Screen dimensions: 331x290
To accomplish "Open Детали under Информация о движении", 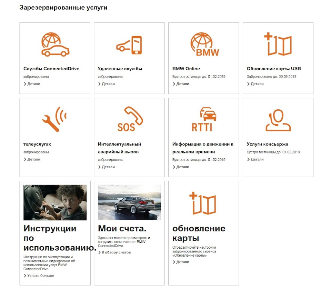I will [x=181, y=167].
